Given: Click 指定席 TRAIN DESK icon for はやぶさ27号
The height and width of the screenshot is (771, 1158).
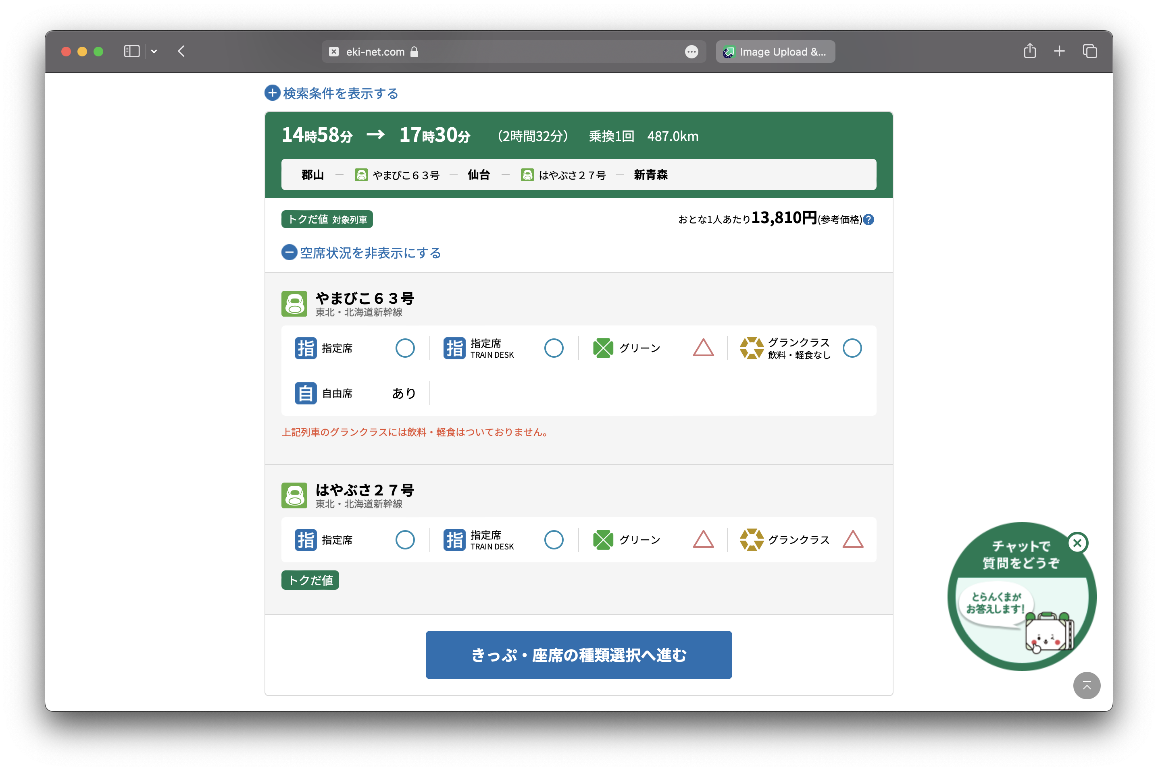Looking at the screenshot, I should [x=454, y=540].
